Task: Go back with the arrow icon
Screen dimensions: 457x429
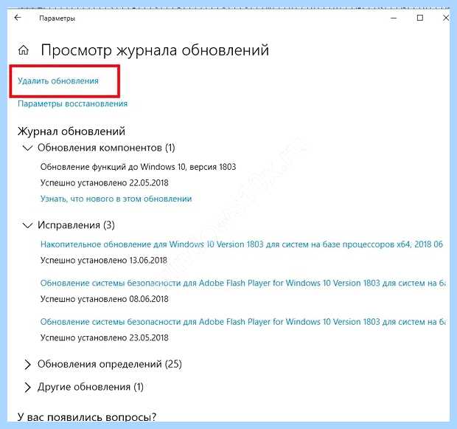Action: point(18,18)
